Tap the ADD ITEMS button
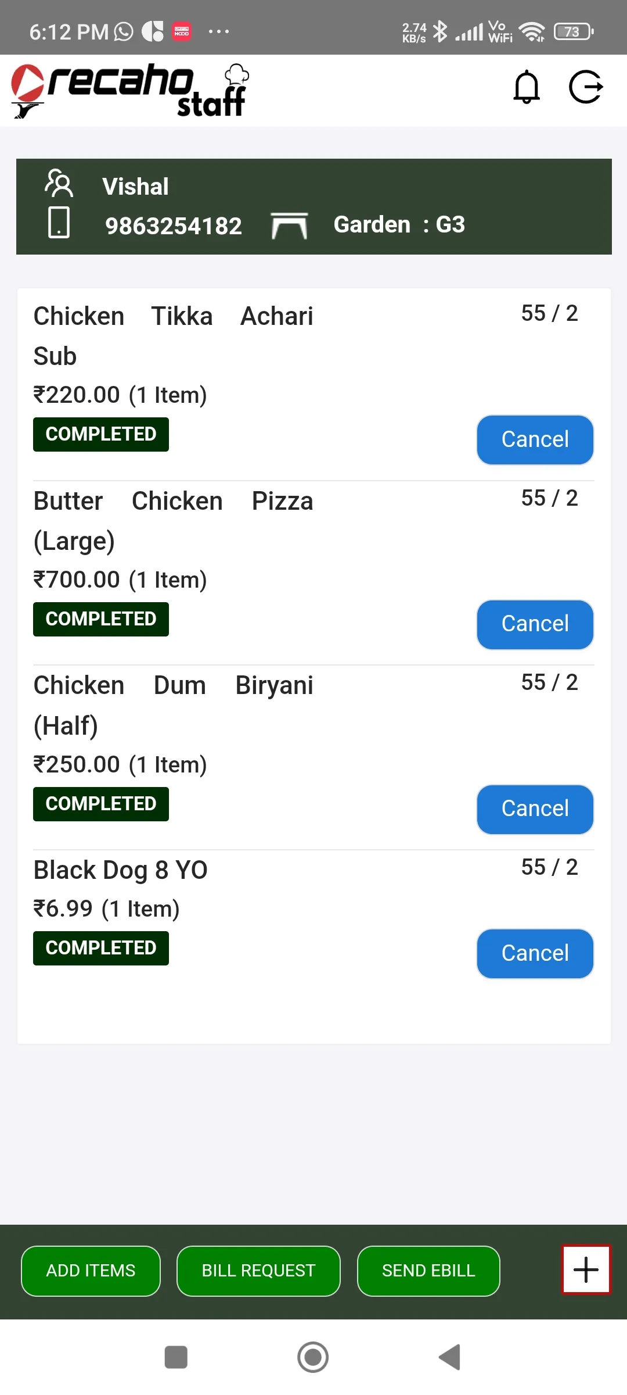This screenshot has width=627, height=1395. (x=91, y=1271)
